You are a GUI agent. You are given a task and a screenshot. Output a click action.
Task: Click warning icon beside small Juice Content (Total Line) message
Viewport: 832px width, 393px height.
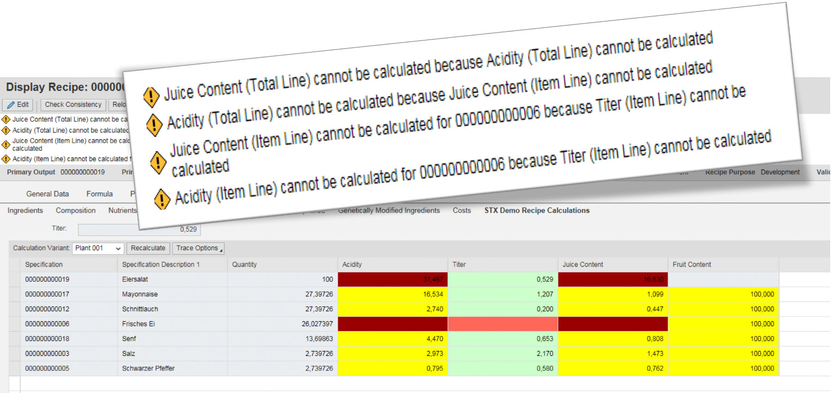click(x=6, y=119)
